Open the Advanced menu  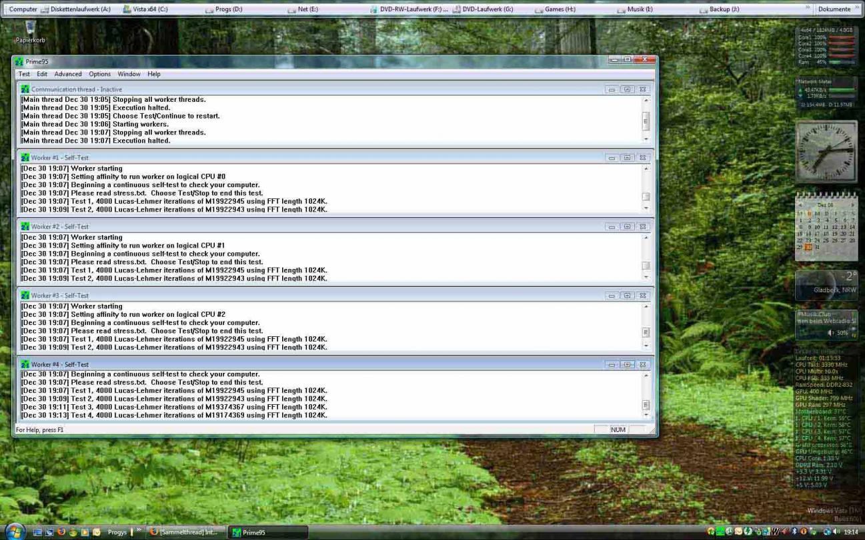[68, 74]
